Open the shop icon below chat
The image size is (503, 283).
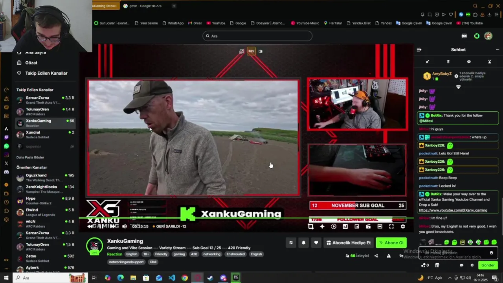point(437,265)
